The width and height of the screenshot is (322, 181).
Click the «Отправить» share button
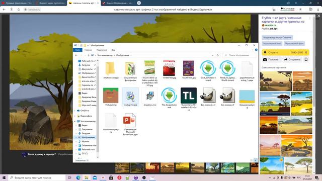point(292,59)
